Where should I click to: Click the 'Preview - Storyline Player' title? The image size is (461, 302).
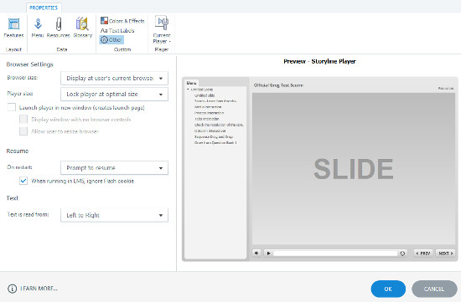pyautogui.click(x=319, y=61)
